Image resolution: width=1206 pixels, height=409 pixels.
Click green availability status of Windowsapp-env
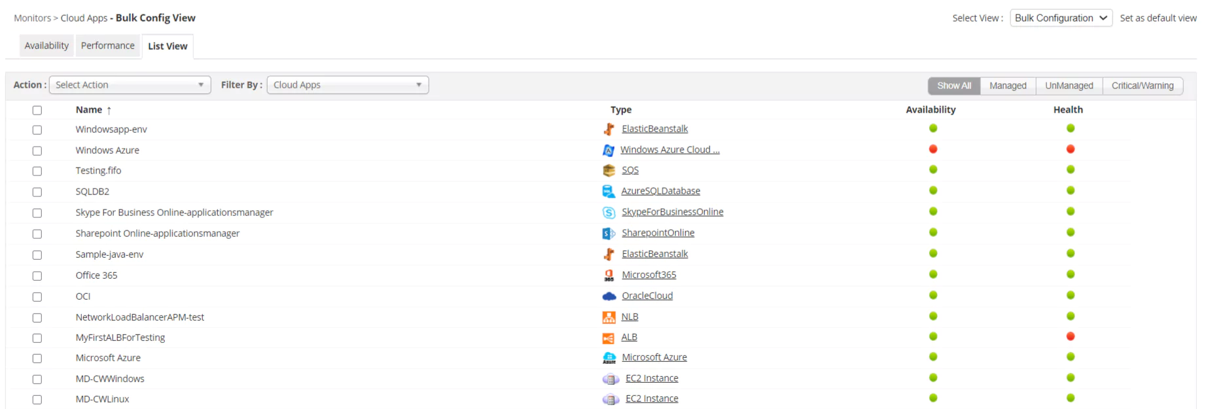click(932, 128)
